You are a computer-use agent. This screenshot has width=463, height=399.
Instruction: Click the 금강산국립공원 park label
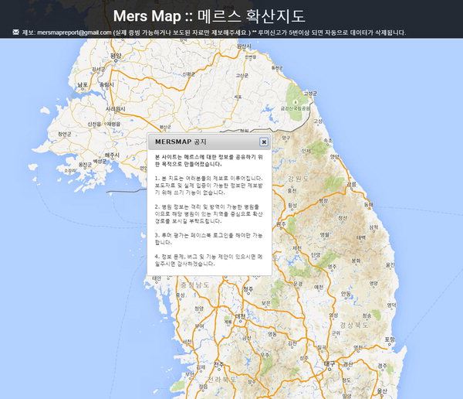[296, 108]
